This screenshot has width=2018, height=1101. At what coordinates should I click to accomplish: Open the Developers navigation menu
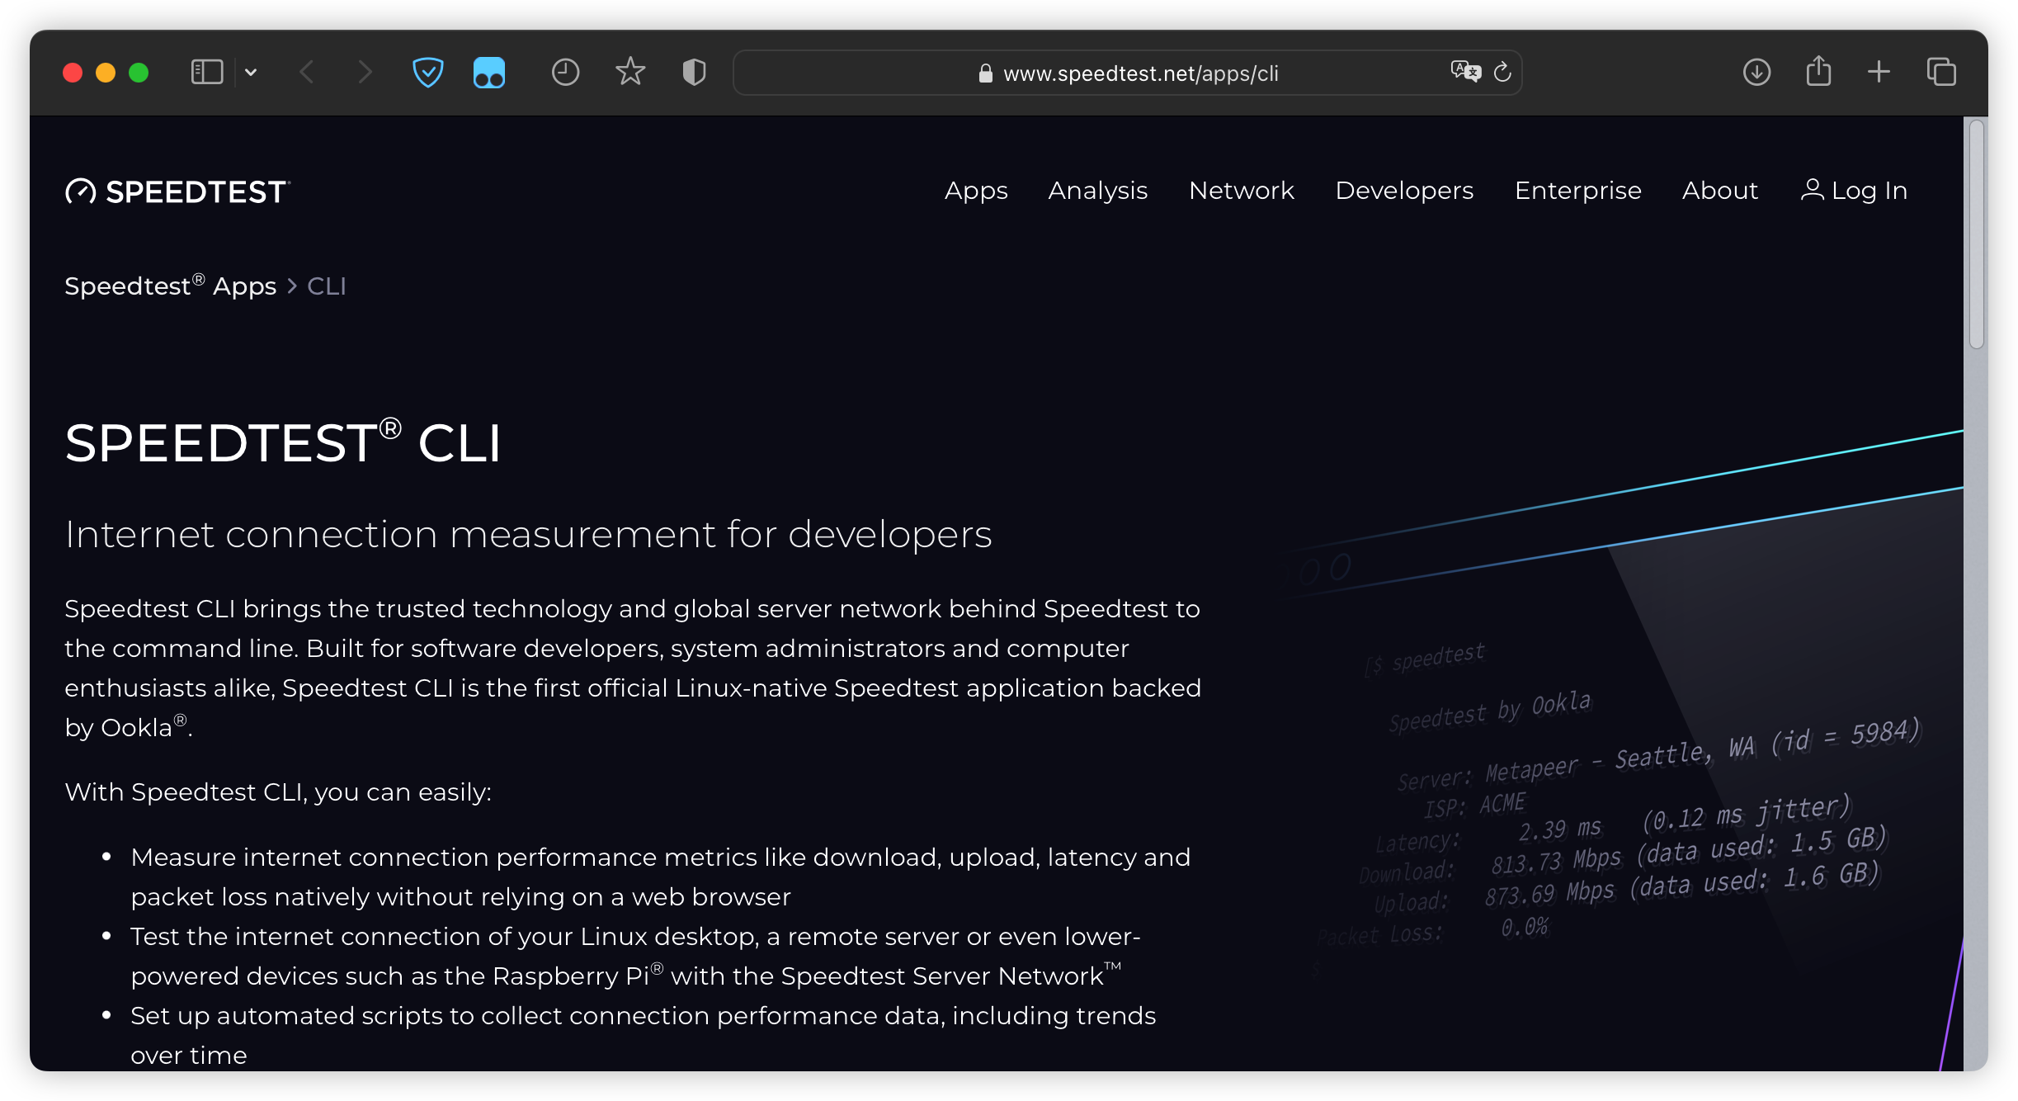coord(1404,191)
